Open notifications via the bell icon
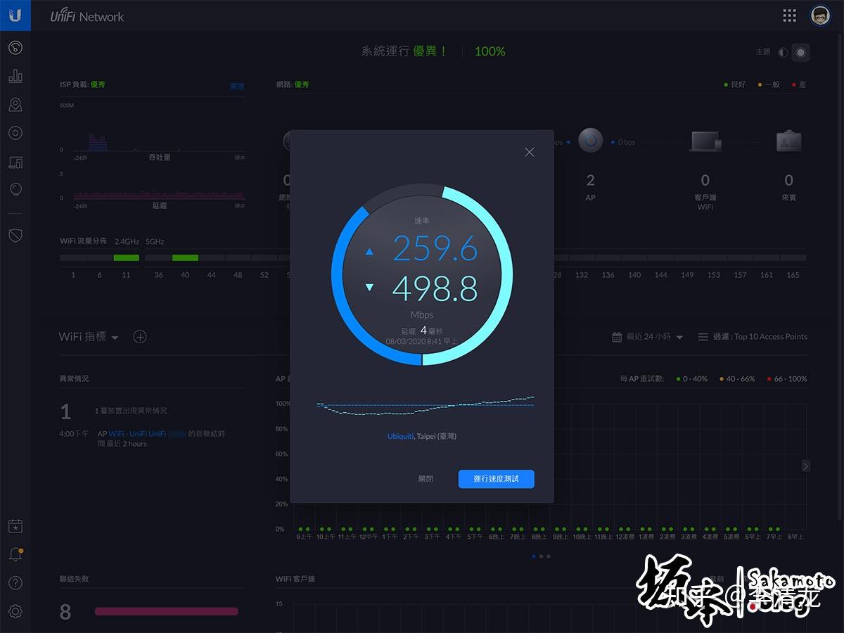844x633 pixels. click(x=16, y=554)
